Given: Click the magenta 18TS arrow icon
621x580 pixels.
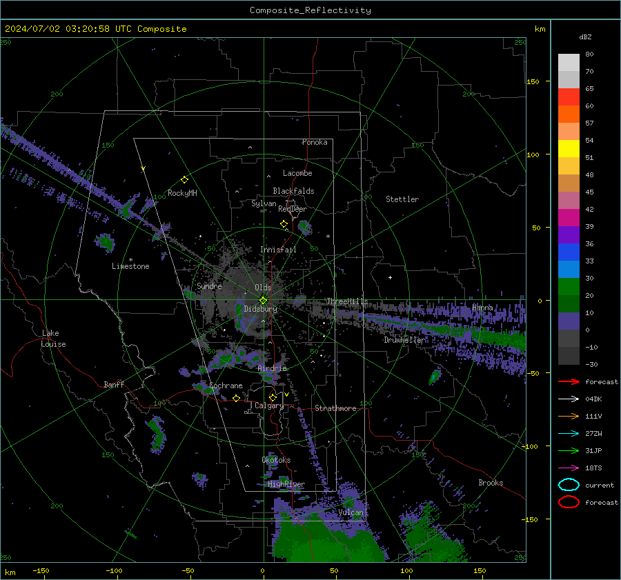Looking at the screenshot, I should [x=569, y=468].
